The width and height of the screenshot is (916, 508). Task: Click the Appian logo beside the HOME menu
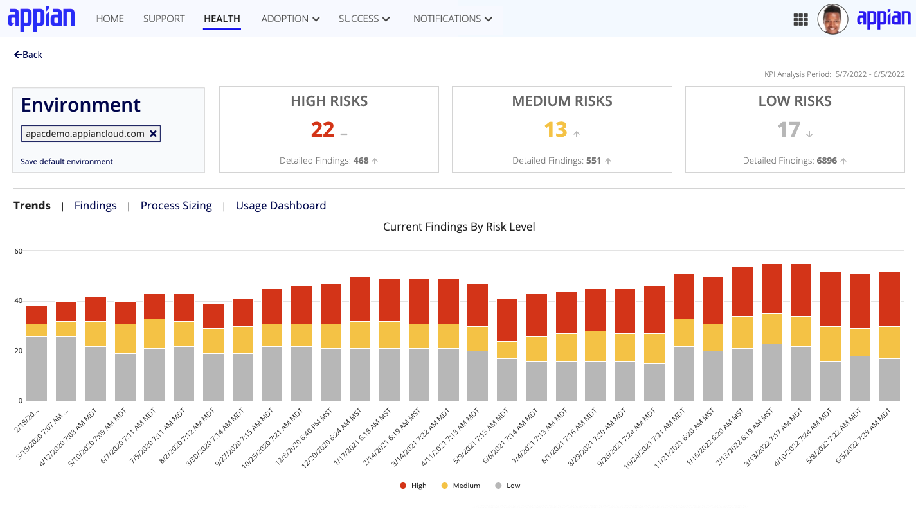tap(41, 19)
